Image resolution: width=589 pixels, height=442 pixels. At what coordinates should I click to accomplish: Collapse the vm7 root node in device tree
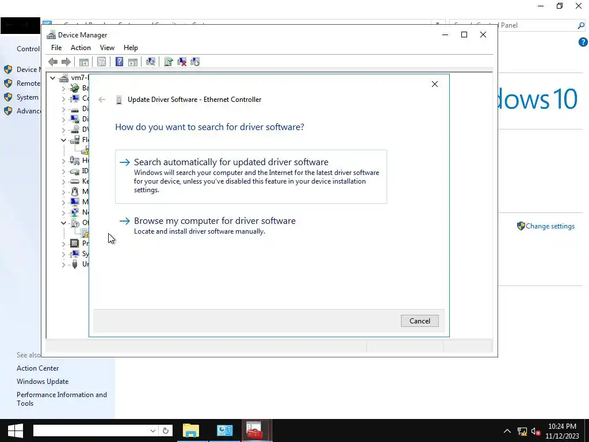click(52, 78)
